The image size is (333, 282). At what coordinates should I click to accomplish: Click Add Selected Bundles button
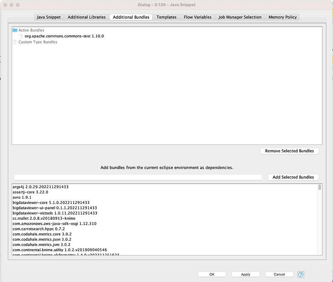click(x=293, y=177)
